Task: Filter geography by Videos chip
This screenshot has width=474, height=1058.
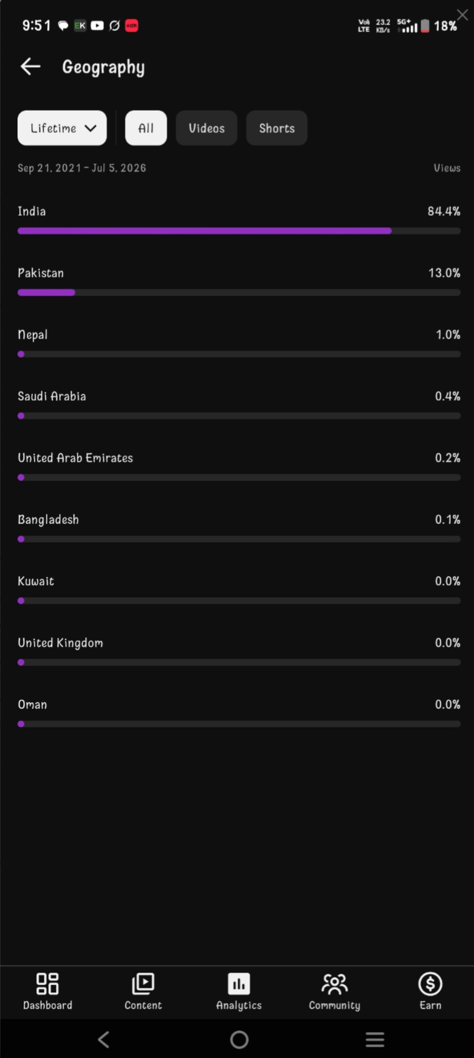Action: (x=206, y=128)
